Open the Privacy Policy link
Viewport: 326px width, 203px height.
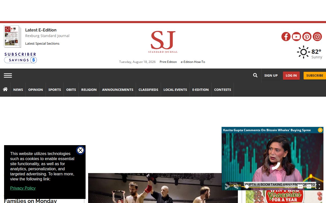point(23,188)
